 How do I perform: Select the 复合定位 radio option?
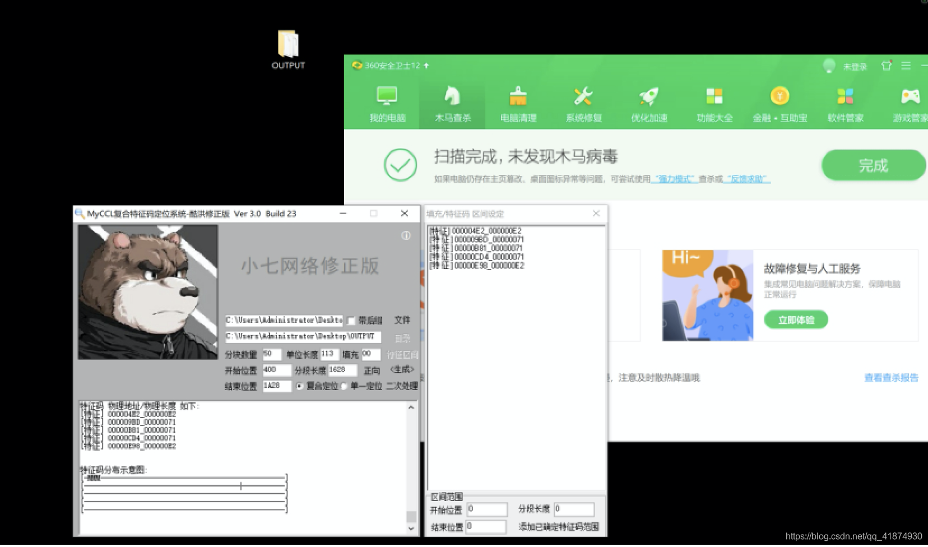(300, 386)
